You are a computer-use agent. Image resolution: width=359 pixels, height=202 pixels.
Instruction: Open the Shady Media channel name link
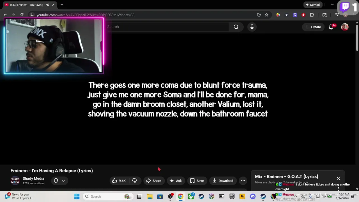pyautogui.click(x=33, y=178)
